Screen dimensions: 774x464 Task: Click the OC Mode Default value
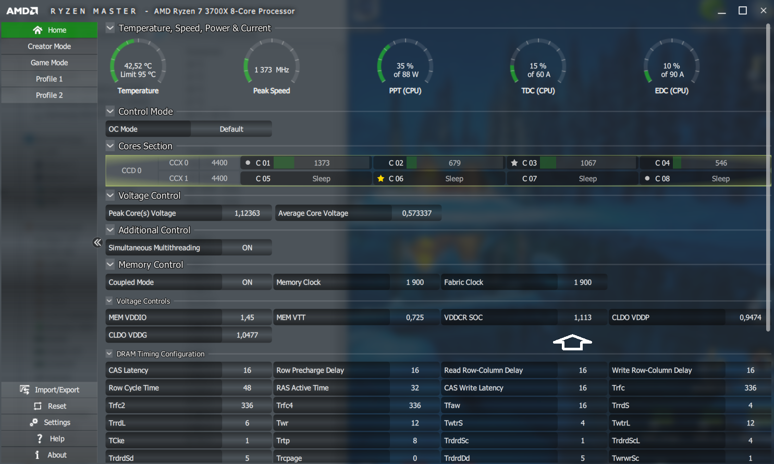point(231,129)
